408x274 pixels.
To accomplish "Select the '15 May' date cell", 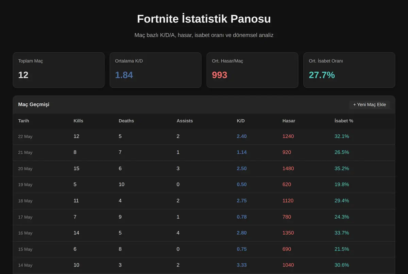I will pyautogui.click(x=26, y=249).
